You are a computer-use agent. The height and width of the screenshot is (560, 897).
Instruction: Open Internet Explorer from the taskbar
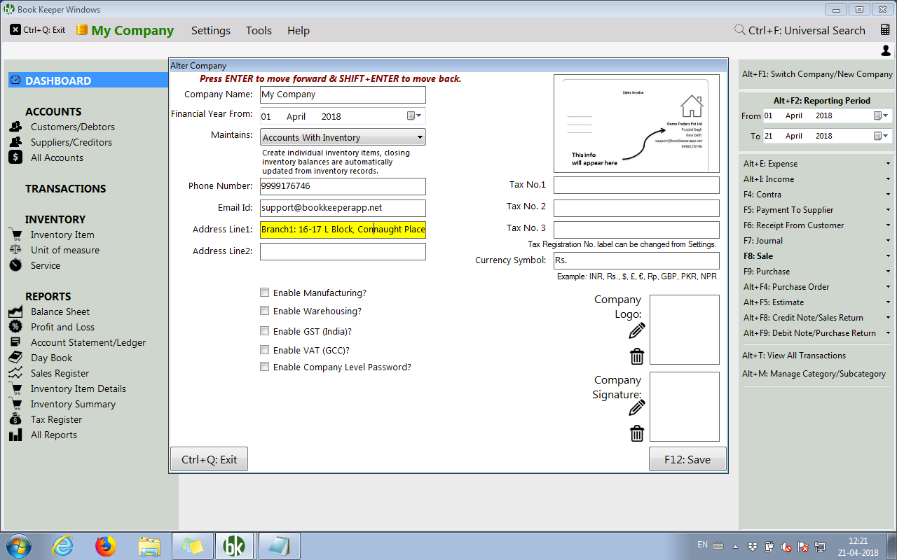[63, 545]
